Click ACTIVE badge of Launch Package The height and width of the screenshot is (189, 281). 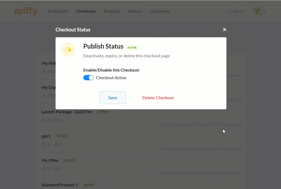pyautogui.click(x=103, y=112)
